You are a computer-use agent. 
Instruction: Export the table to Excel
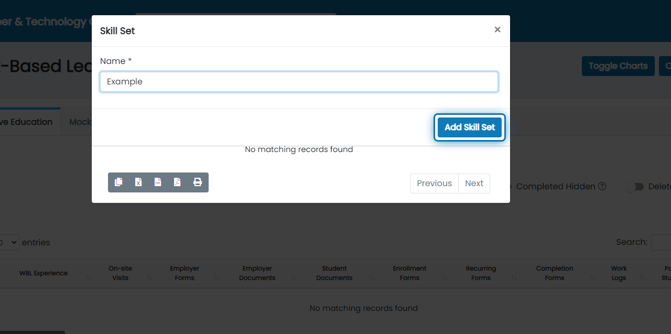(x=138, y=182)
